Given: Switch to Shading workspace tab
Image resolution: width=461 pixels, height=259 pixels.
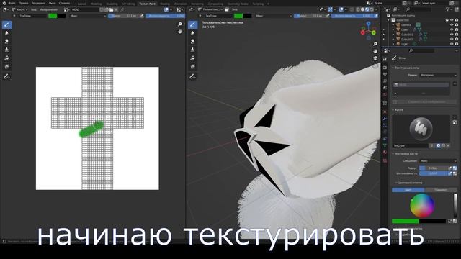Looking at the screenshot, I should point(165,4).
